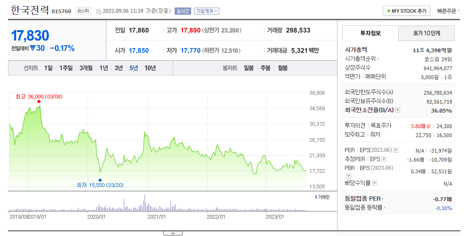Show the 일봉 candlestick chart
The width and height of the screenshot is (466, 236).
[x=249, y=68]
